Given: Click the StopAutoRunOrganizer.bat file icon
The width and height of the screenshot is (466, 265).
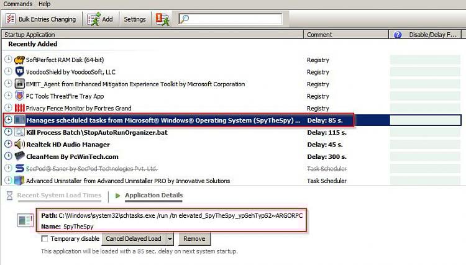Looking at the screenshot, I should (x=19, y=132).
